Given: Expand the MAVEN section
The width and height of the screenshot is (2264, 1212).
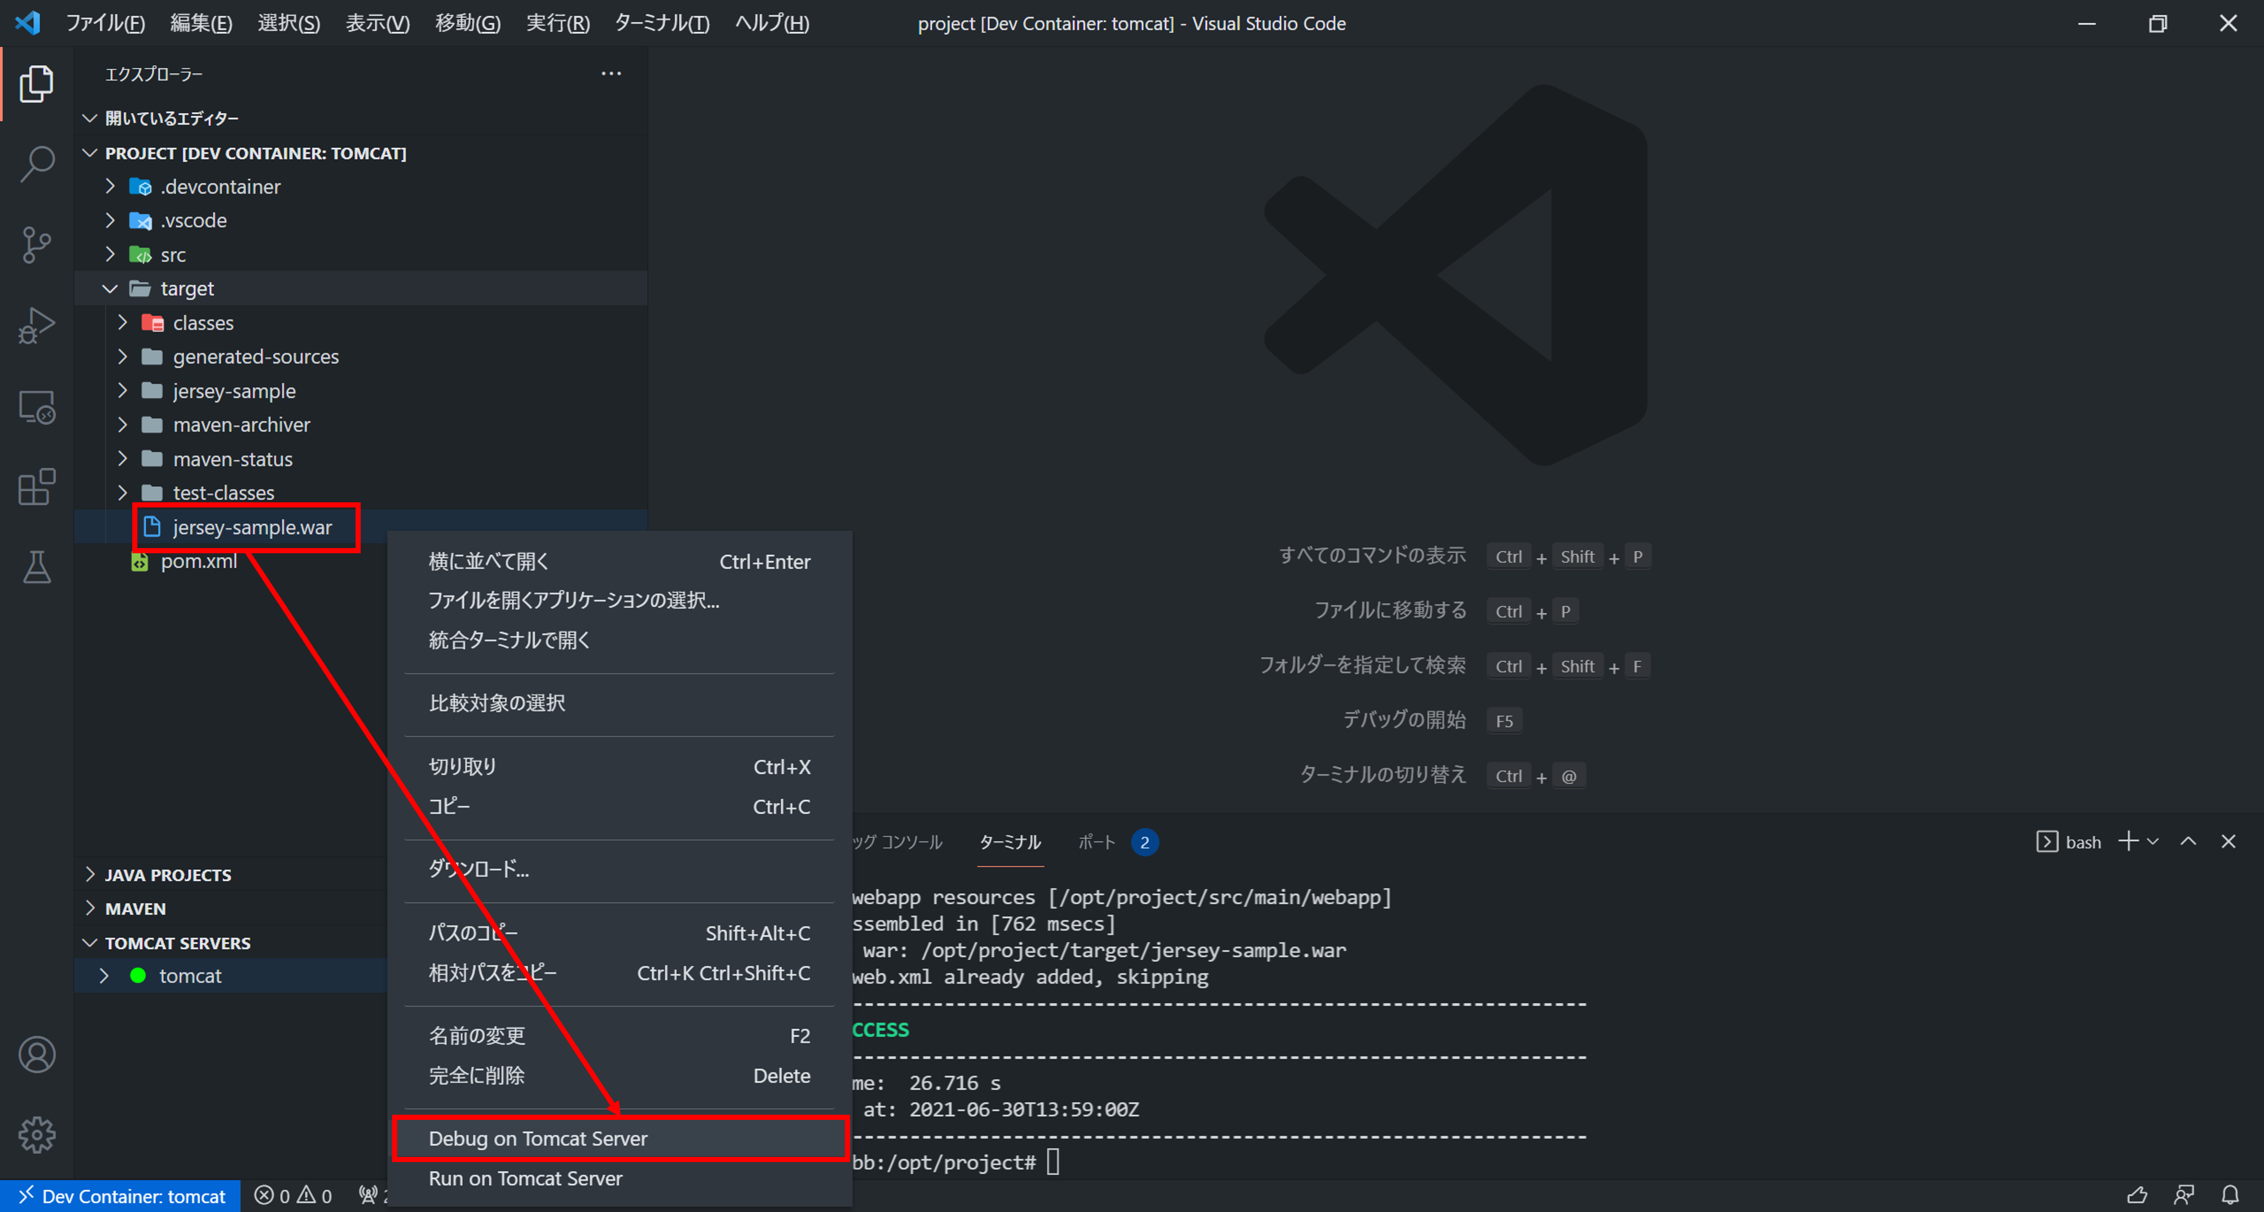Looking at the screenshot, I should tap(135, 908).
